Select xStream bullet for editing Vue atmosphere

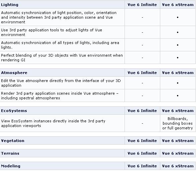[178, 83]
